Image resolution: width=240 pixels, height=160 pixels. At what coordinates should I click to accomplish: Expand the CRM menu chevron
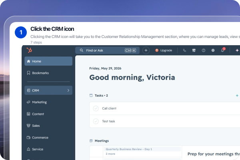[x=68, y=90]
